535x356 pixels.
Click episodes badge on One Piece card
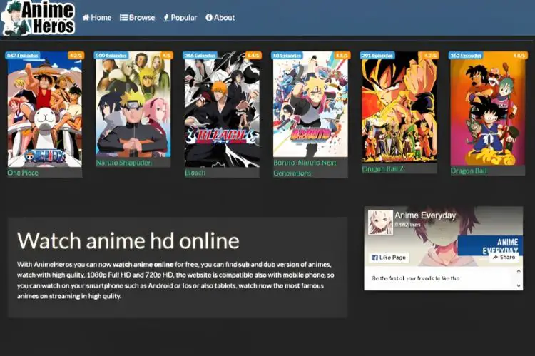coord(23,56)
